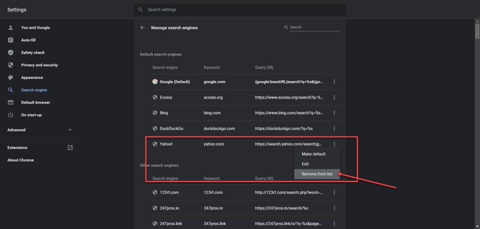This screenshot has height=229, width=480.
Task: Click the Search settings field
Action: pos(240,9)
